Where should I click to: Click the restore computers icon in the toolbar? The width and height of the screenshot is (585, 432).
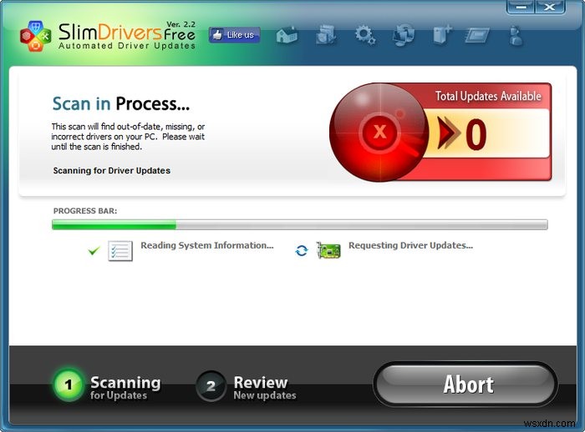(404, 35)
